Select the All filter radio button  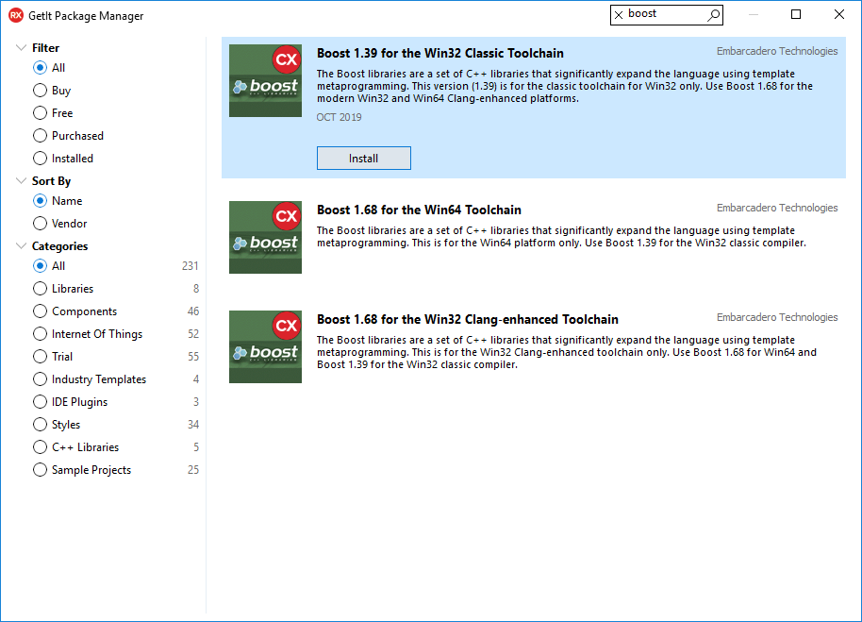(40, 68)
